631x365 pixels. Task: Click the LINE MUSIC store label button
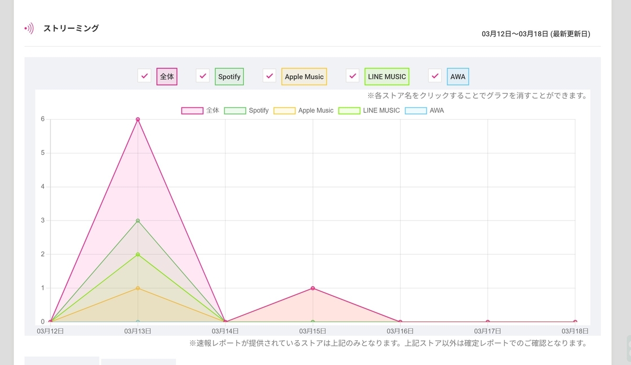tap(387, 77)
